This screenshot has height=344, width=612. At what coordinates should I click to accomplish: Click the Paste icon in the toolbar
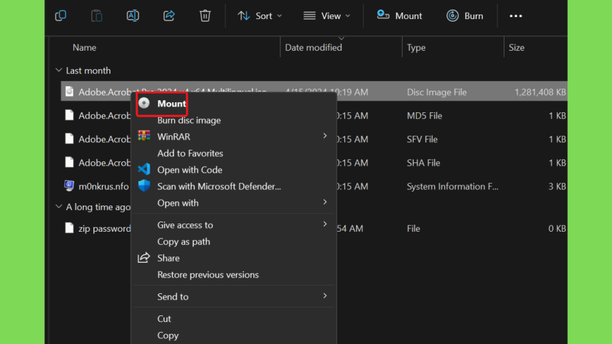tap(96, 16)
